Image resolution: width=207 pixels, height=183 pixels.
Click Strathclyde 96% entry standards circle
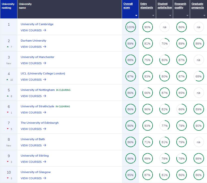(x=147, y=109)
